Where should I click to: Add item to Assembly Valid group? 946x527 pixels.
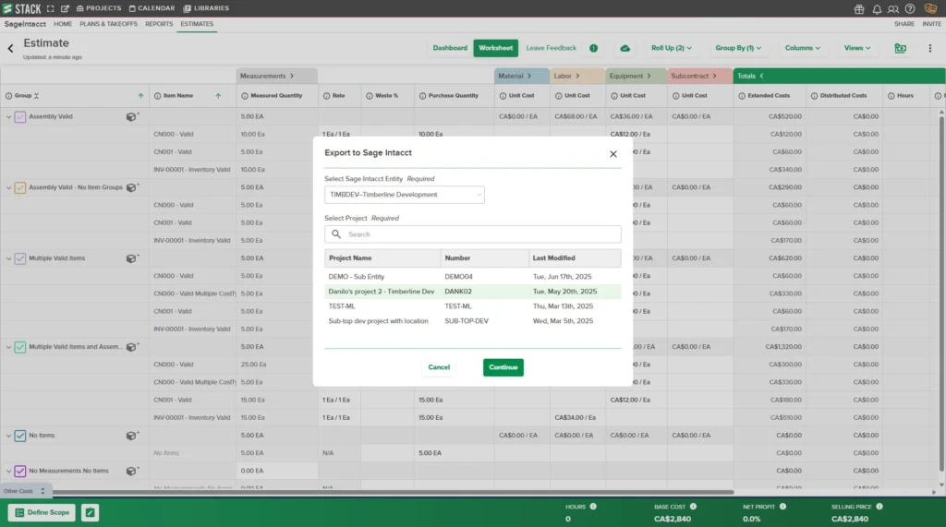[x=132, y=116]
